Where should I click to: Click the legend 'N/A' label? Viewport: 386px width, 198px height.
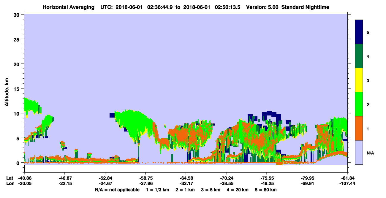coord(370,153)
